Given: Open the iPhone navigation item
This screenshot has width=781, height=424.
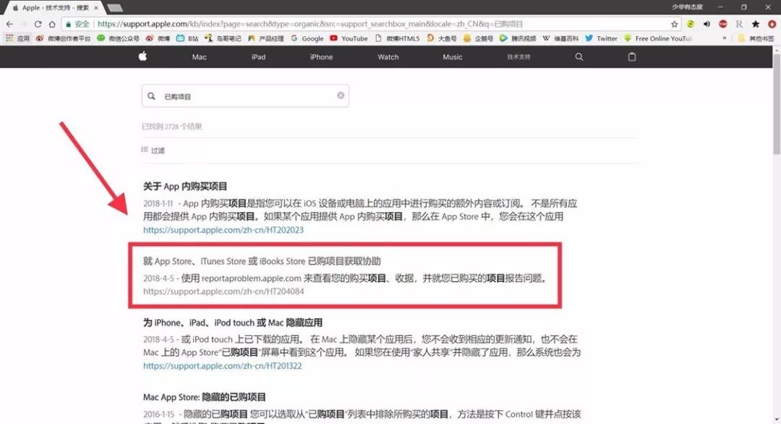Looking at the screenshot, I should click(321, 57).
